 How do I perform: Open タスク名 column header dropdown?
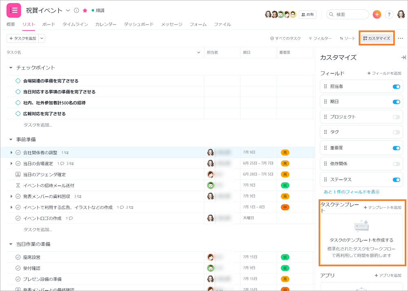point(199,53)
